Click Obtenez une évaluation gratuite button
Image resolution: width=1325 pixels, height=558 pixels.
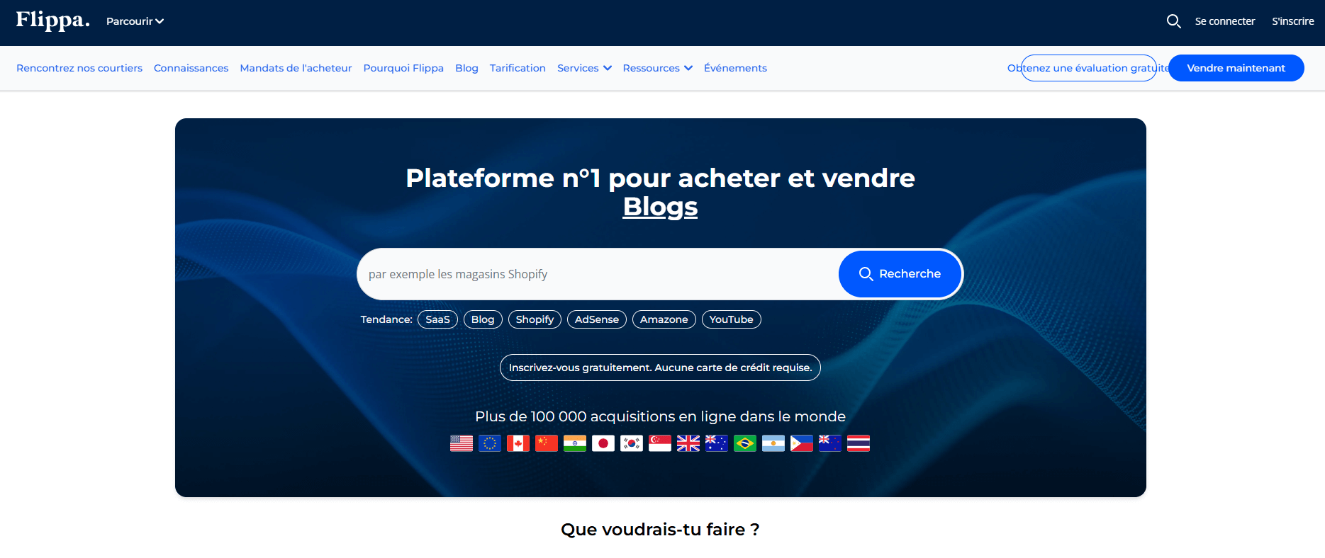click(x=1089, y=68)
